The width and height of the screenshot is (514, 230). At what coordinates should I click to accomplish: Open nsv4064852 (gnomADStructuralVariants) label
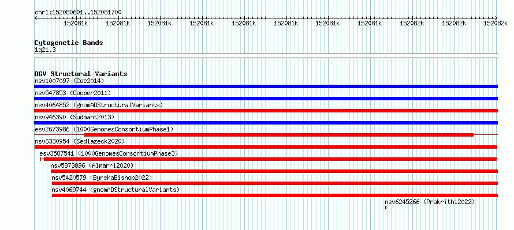coord(99,105)
